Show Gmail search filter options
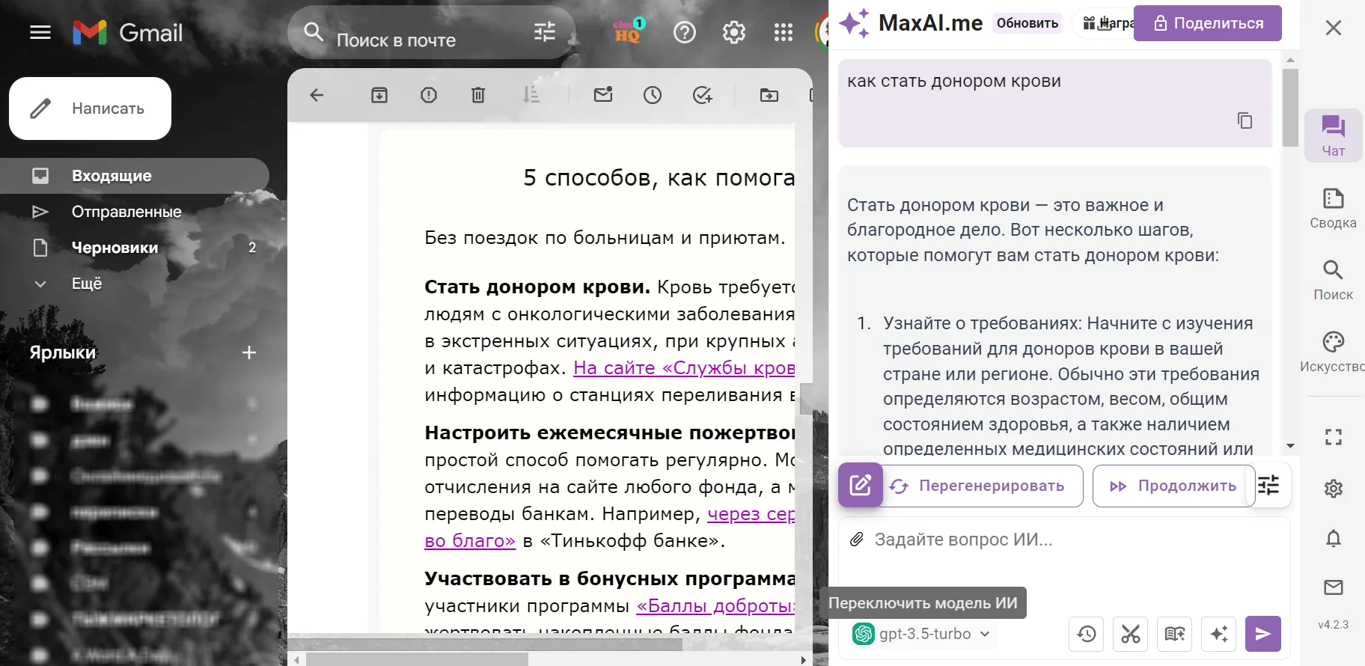Image resolution: width=1365 pixels, height=666 pixels. [x=544, y=32]
